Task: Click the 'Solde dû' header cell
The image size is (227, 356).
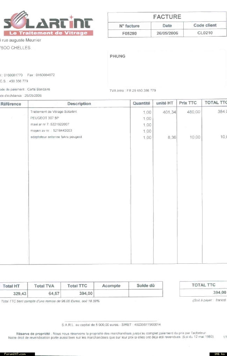Action: click(x=146, y=286)
